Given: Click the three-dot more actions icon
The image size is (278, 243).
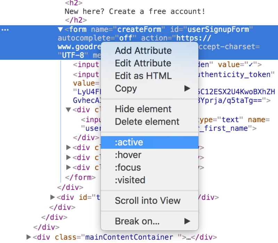Looking at the screenshot, I should tap(5, 30).
